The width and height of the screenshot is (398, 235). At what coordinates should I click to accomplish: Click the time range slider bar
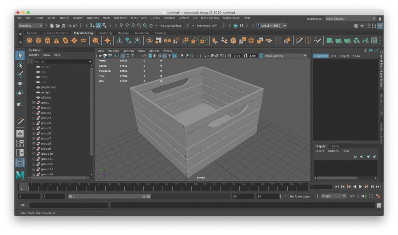108,197
